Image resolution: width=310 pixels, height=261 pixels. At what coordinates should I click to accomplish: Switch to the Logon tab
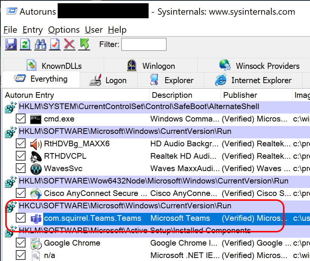[108, 80]
